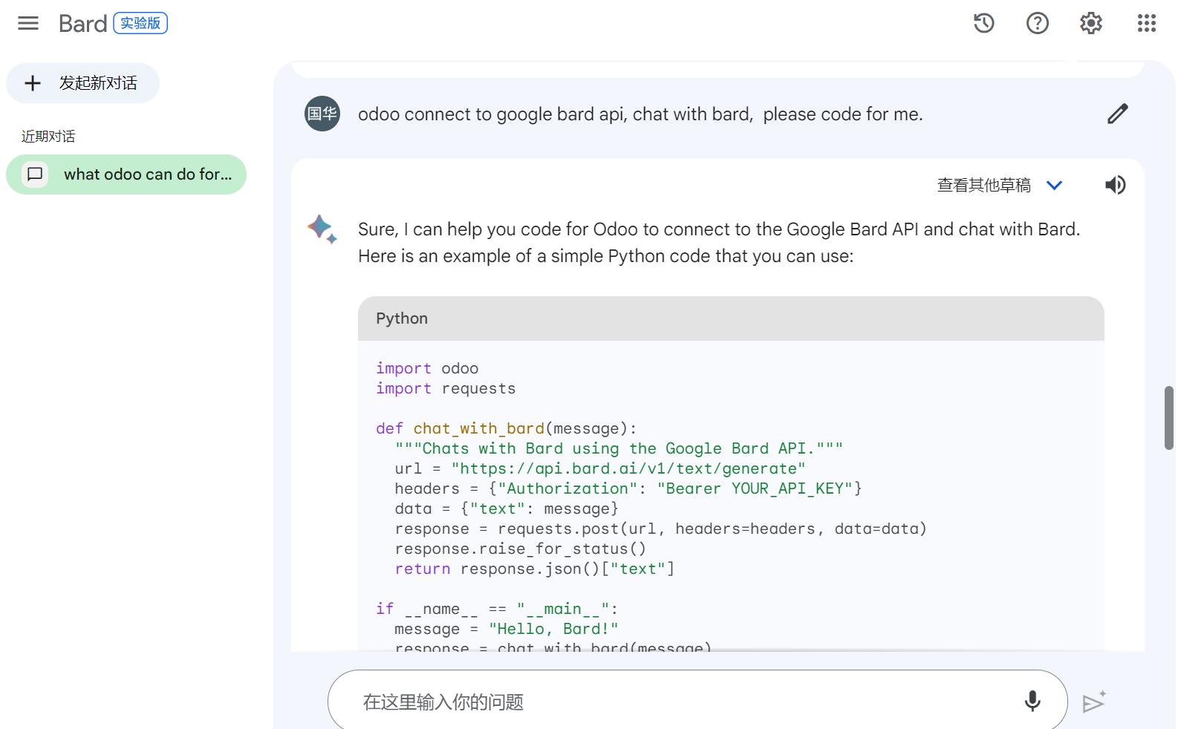
Task: Select "what odoo can do for..." conversation
Action: pyautogui.click(x=147, y=174)
